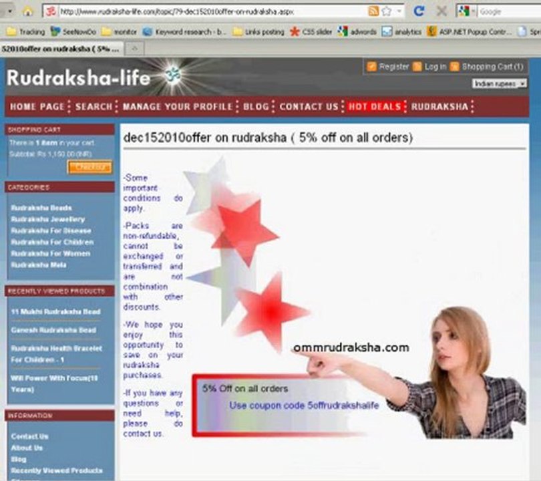Viewport: 541px width, 481px height.
Task: Click Contact Us in Information panel
Action: pyautogui.click(x=29, y=436)
